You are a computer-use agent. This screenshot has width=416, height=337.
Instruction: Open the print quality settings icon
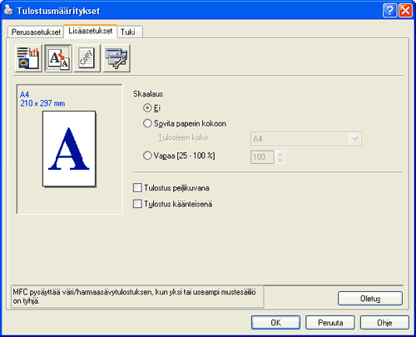click(x=28, y=58)
